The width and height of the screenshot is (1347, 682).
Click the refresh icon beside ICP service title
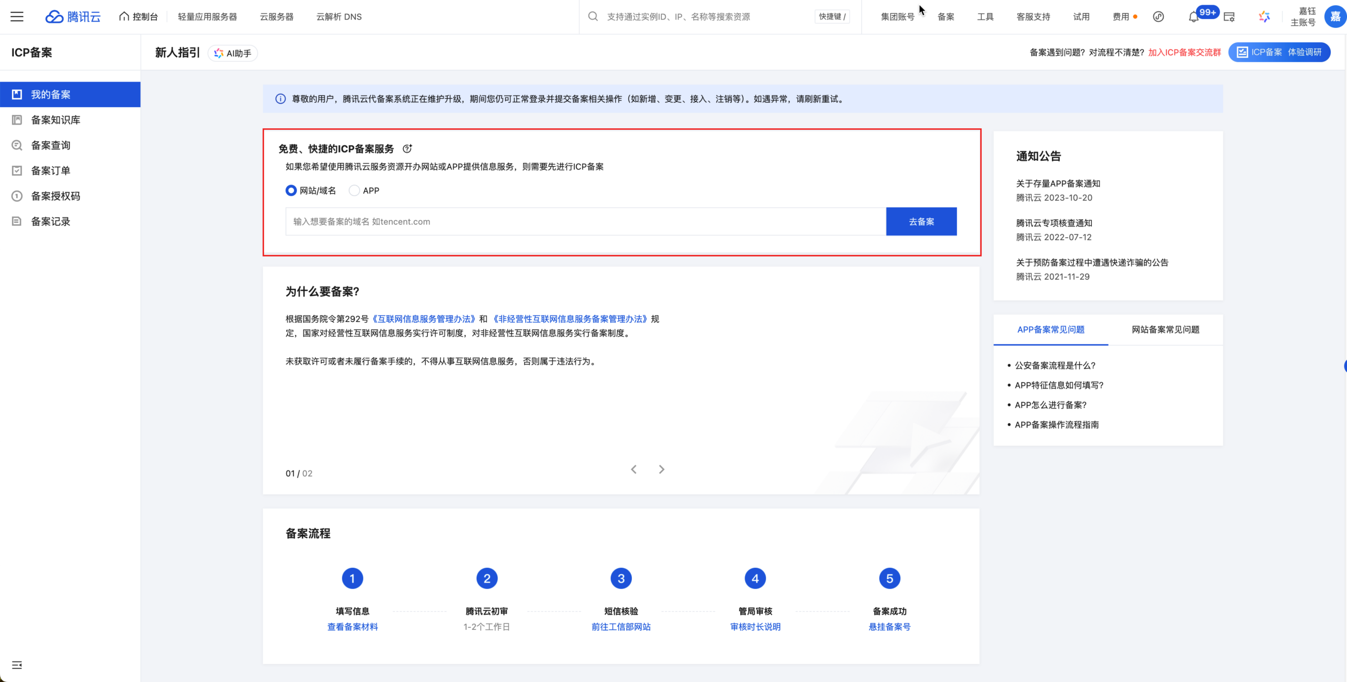tap(407, 149)
